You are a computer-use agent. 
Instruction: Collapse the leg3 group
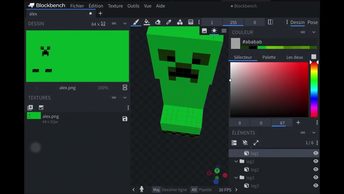(236, 178)
